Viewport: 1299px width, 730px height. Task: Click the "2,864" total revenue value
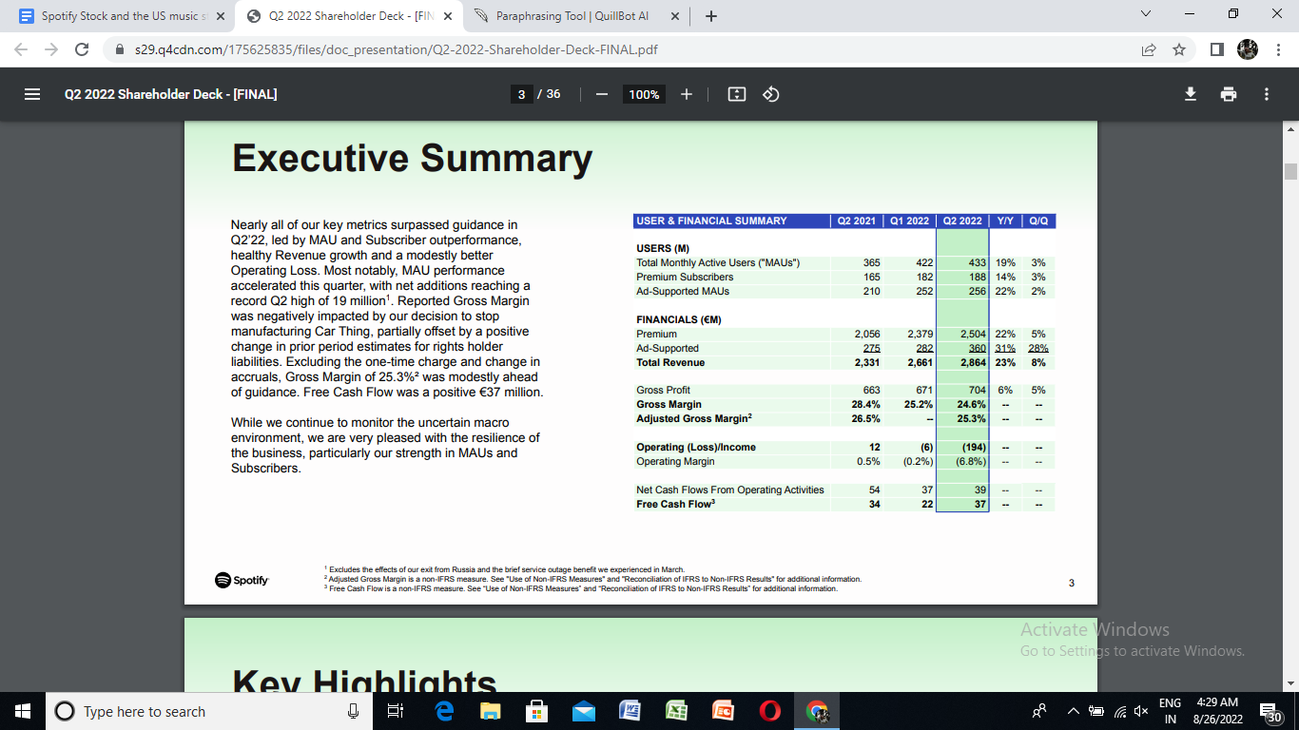click(x=973, y=362)
